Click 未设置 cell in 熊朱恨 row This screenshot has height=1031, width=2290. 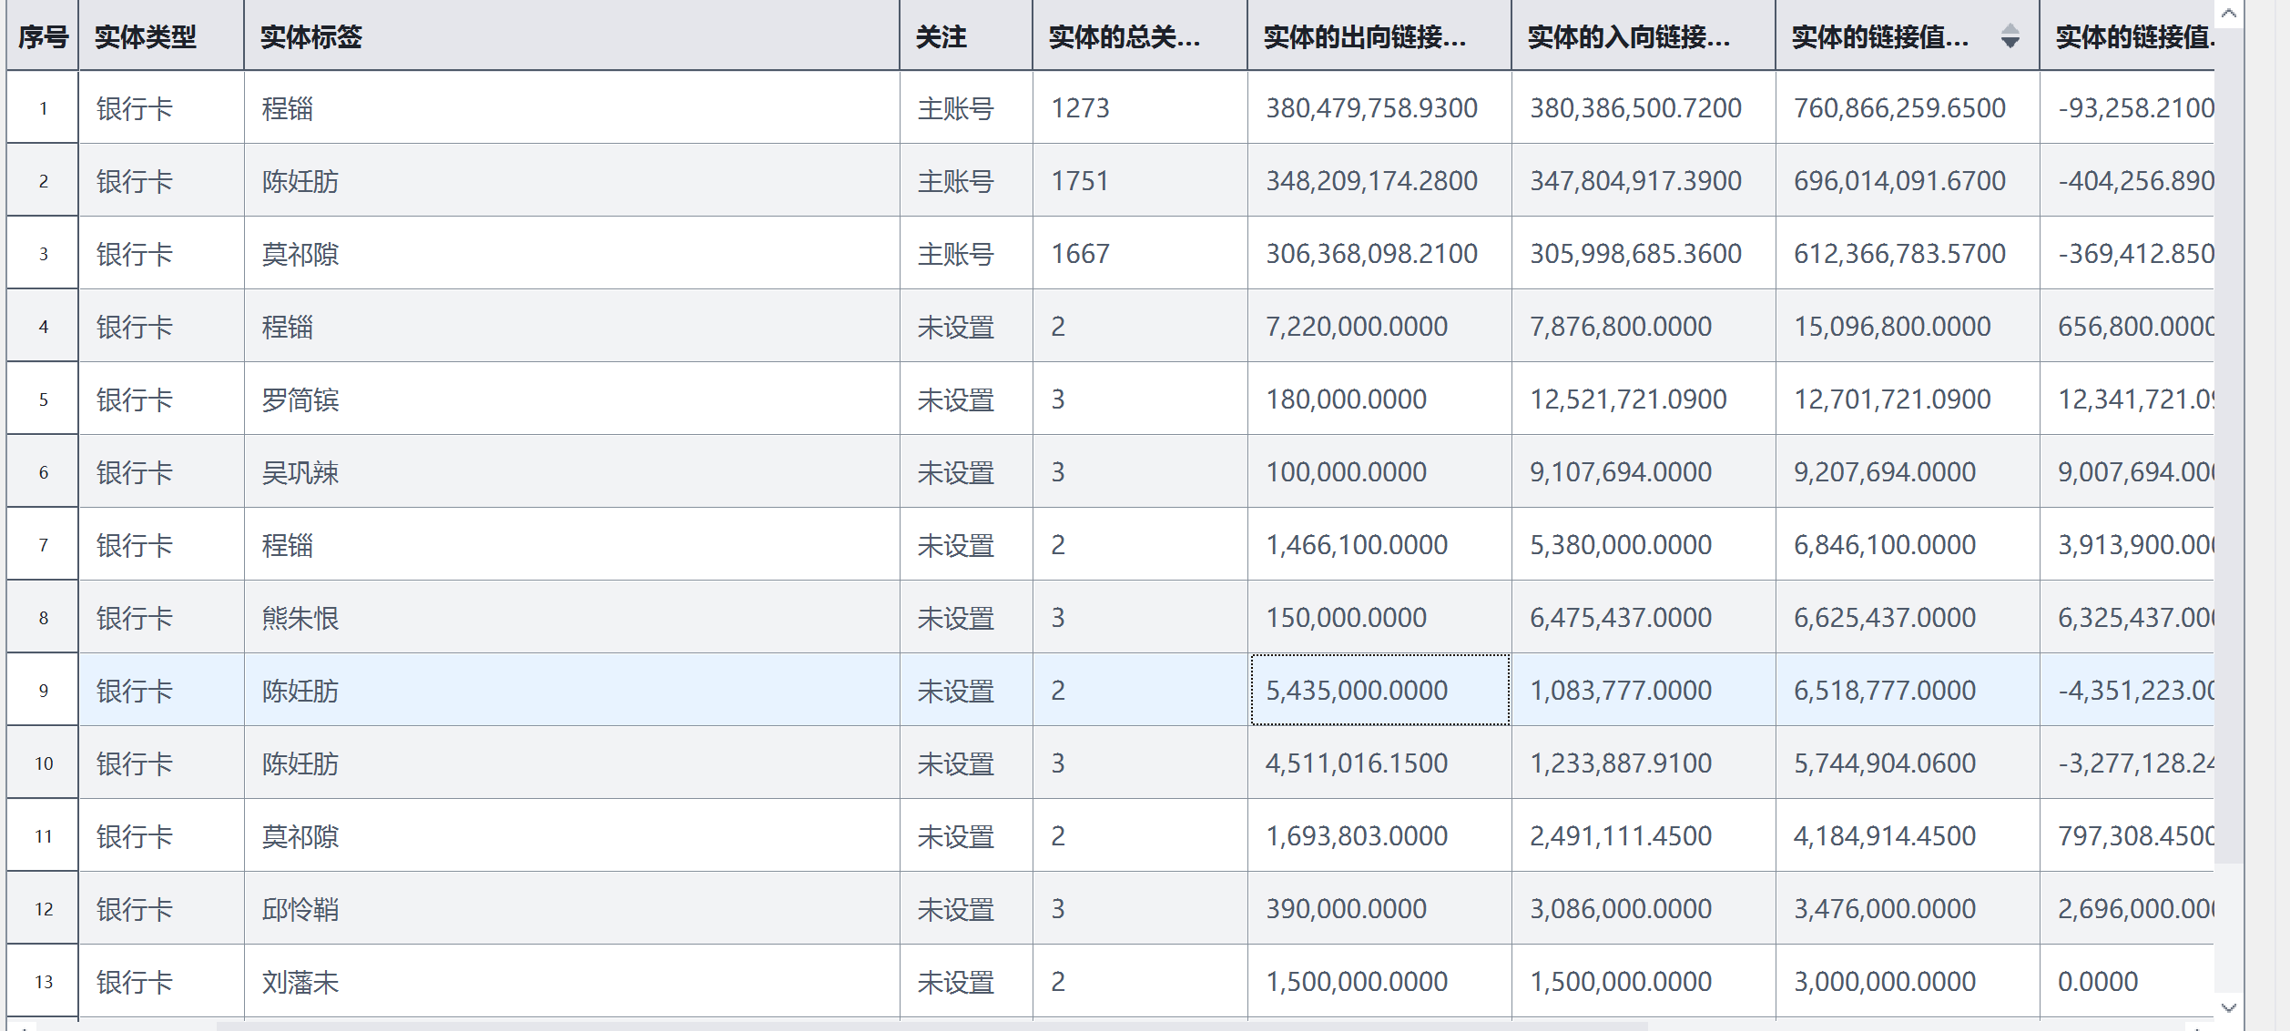click(966, 617)
